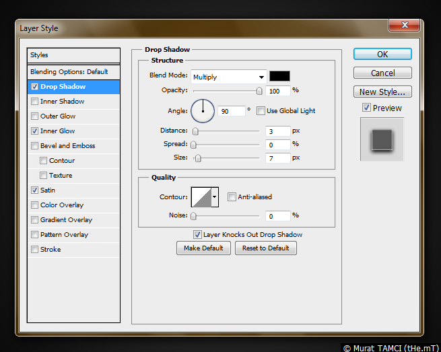This screenshot has height=352, width=441.
Task: Open the Bevel and Emboss settings
Action: [x=67, y=146]
